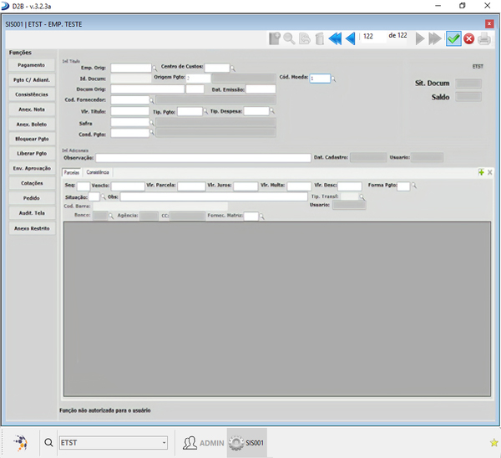
Task: Open lookup next to Emp. Orig field
Action: (x=154, y=69)
